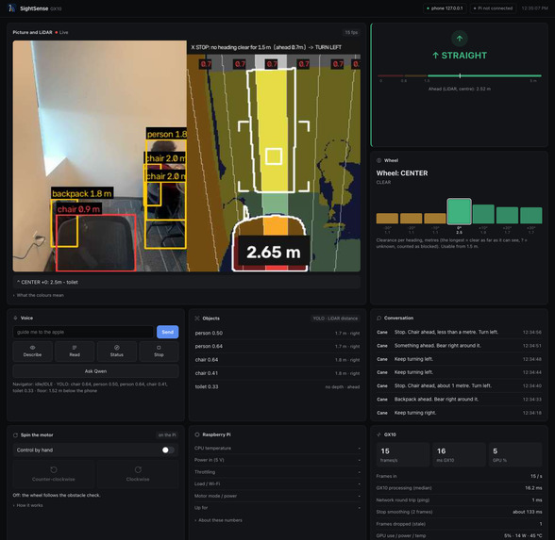Click the YOLO · LiDAR distance badge
Viewport: 555px width, 540px height.
pyautogui.click(x=335, y=319)
